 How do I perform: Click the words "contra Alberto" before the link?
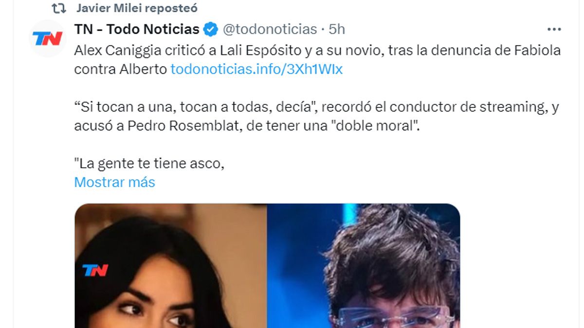click(120, 69)
